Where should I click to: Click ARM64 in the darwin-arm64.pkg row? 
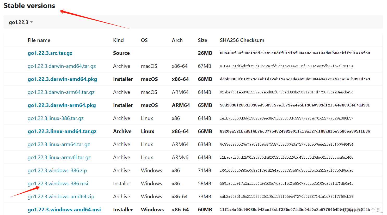181,105
